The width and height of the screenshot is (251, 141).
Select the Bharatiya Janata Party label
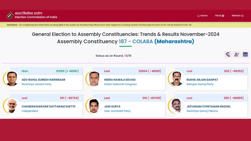(37, 84)
